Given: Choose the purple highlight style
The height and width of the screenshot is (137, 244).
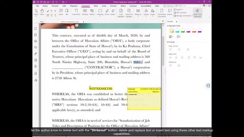Looking at the screenshot, I should tap(200, 31).
